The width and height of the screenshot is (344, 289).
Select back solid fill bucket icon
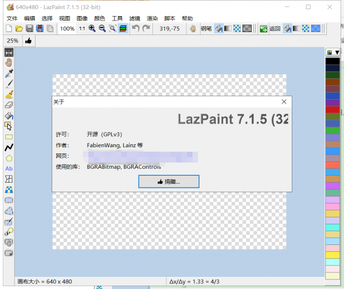pos(287,29)
